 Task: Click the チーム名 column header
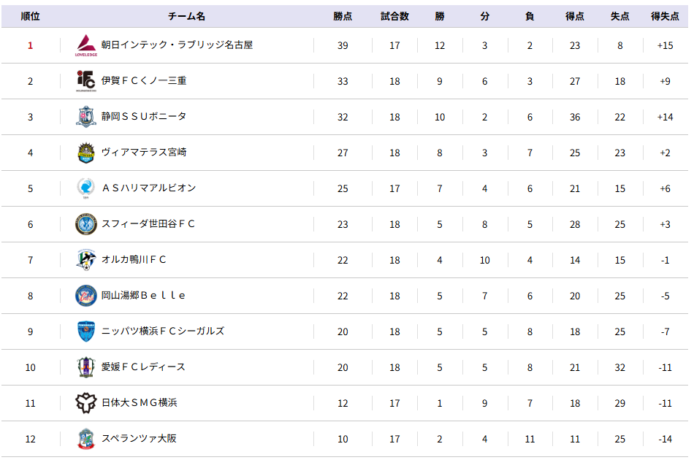click(x=186, y=16)
